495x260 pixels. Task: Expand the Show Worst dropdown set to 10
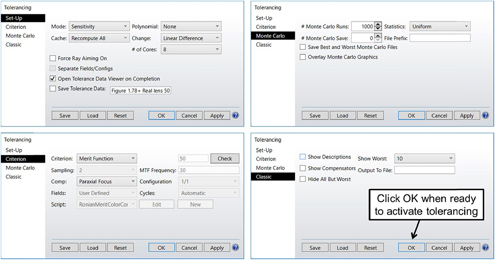click(x=424, y=159)
